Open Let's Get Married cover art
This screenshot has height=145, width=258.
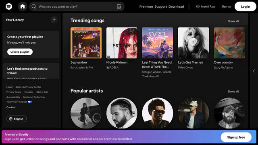click(193, 43)
